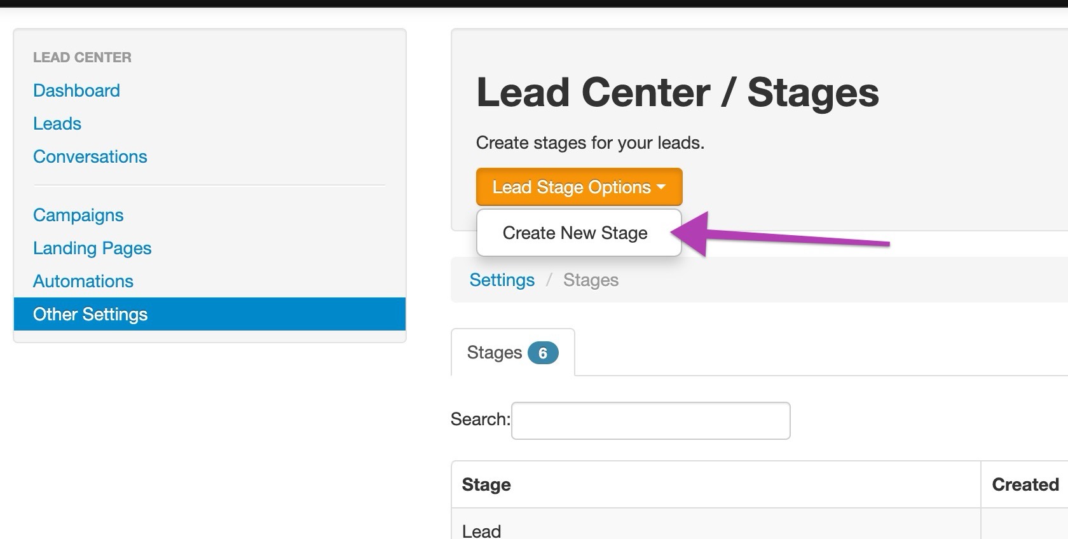Focus the Search input field

click(651, 420)
